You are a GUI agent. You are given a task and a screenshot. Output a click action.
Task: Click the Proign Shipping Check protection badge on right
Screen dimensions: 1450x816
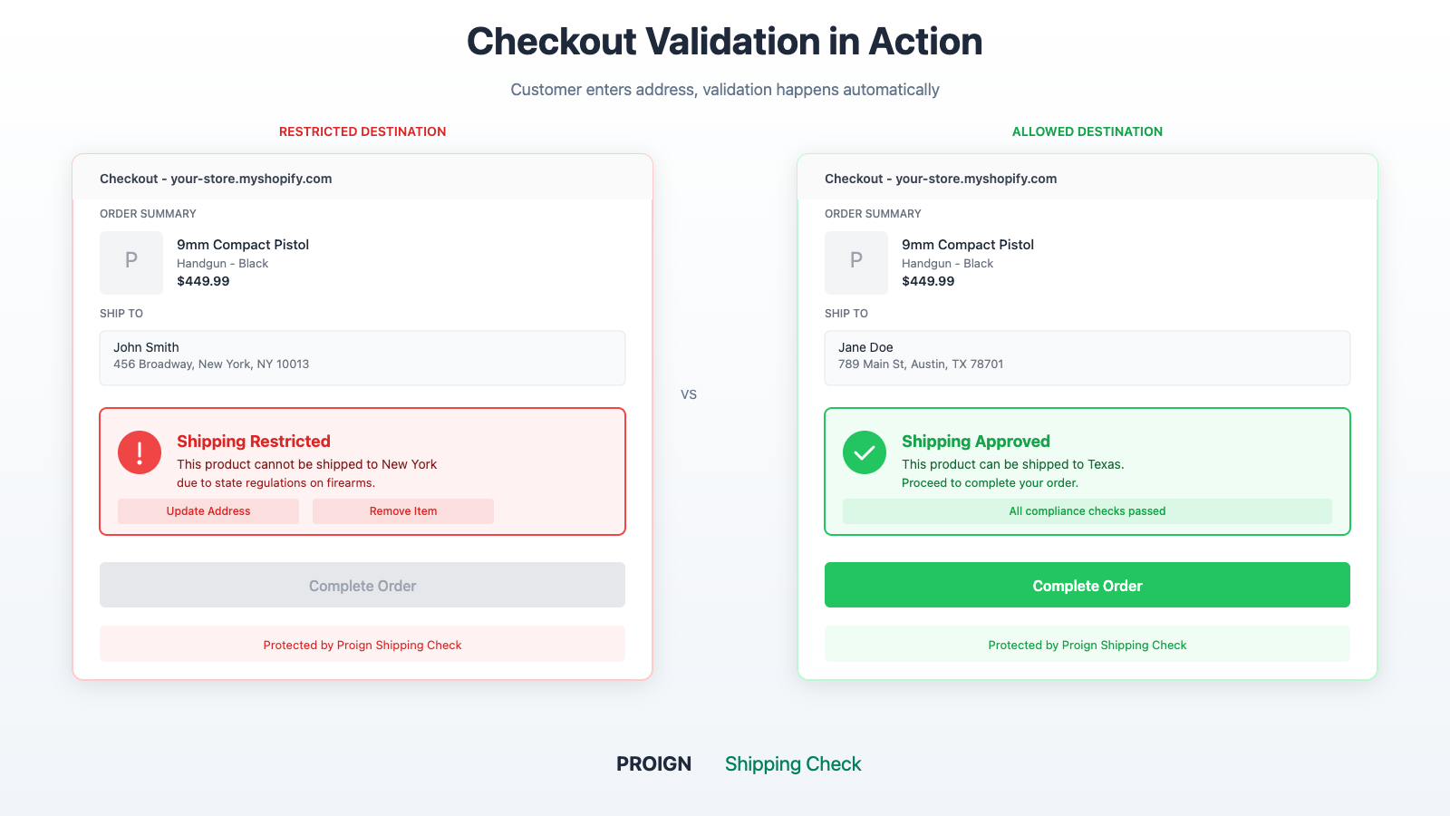point(1087,644)
